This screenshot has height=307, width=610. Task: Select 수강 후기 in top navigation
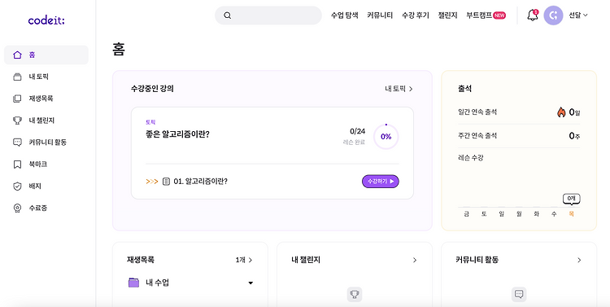tap(415, 15)
